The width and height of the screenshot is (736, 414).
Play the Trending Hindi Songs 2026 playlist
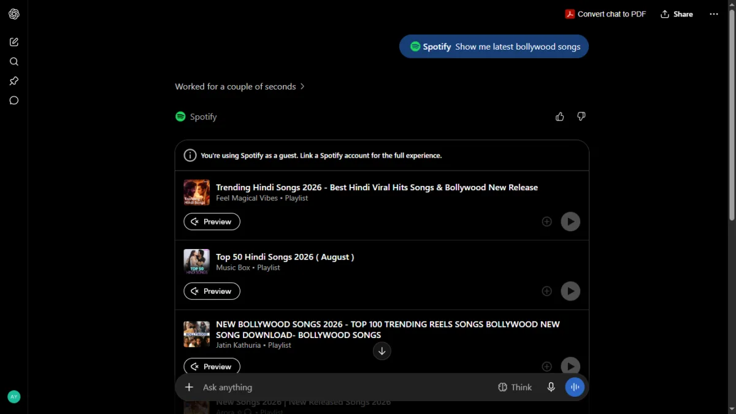point(570,221)
